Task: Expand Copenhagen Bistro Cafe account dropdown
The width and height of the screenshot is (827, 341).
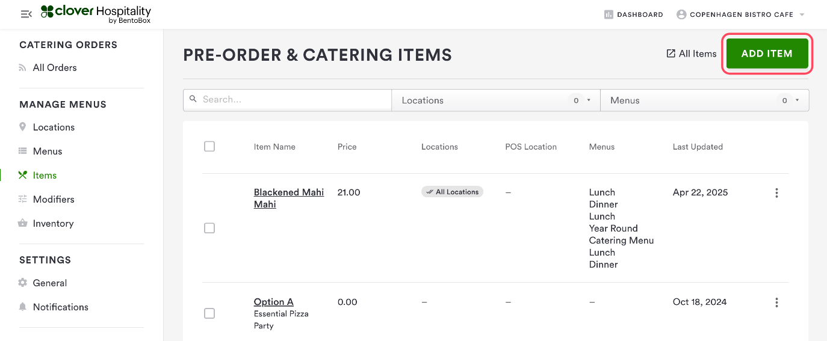Action: (x=802, y=15)
